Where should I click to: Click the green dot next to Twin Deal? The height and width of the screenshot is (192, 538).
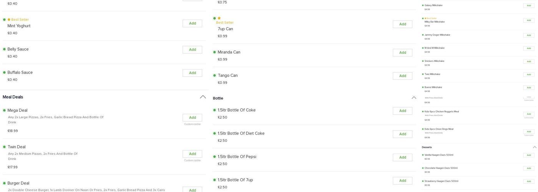click(4, 147)
